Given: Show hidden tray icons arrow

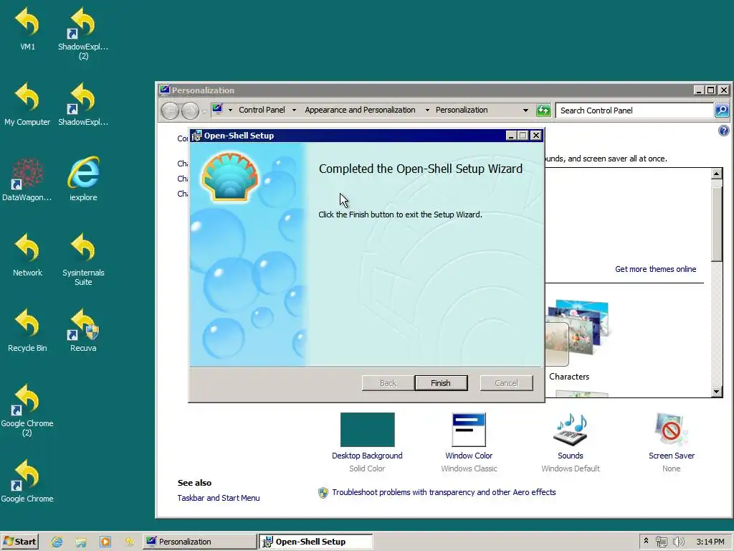Looking at the screenshot, I should tap(646, 541).
